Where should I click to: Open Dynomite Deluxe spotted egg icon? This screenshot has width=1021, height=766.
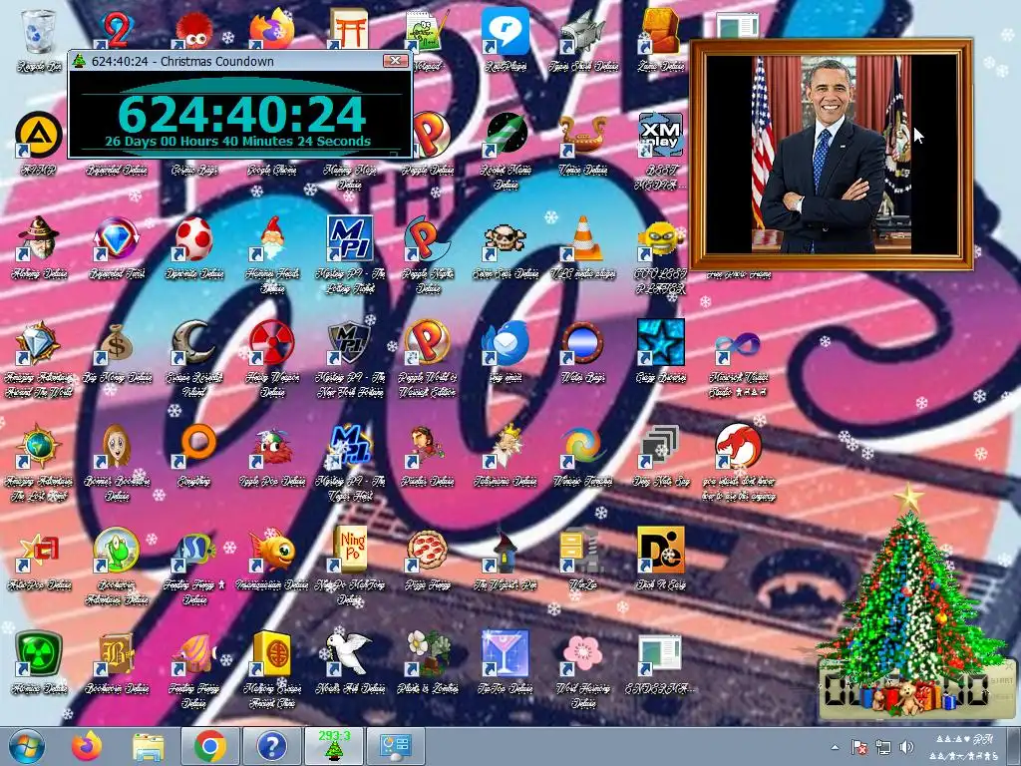tap(194, 238)
